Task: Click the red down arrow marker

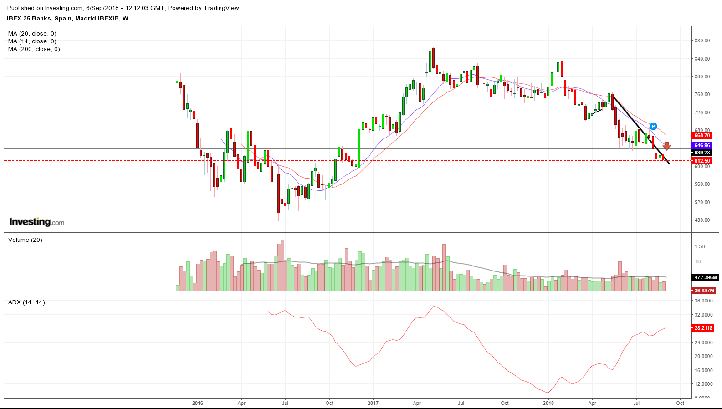Action: pyautogui.click(x=666, y=146)
